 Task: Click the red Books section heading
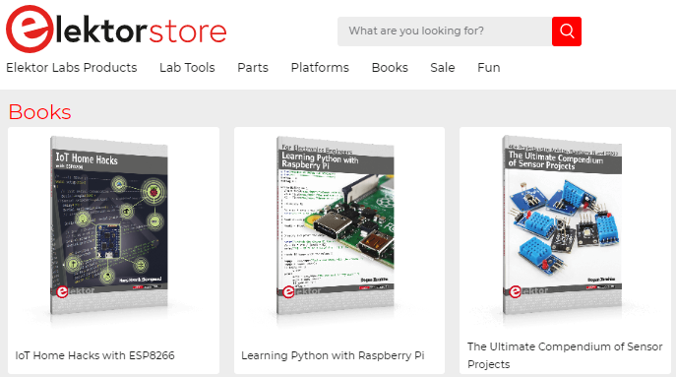(x=39, y=112)
